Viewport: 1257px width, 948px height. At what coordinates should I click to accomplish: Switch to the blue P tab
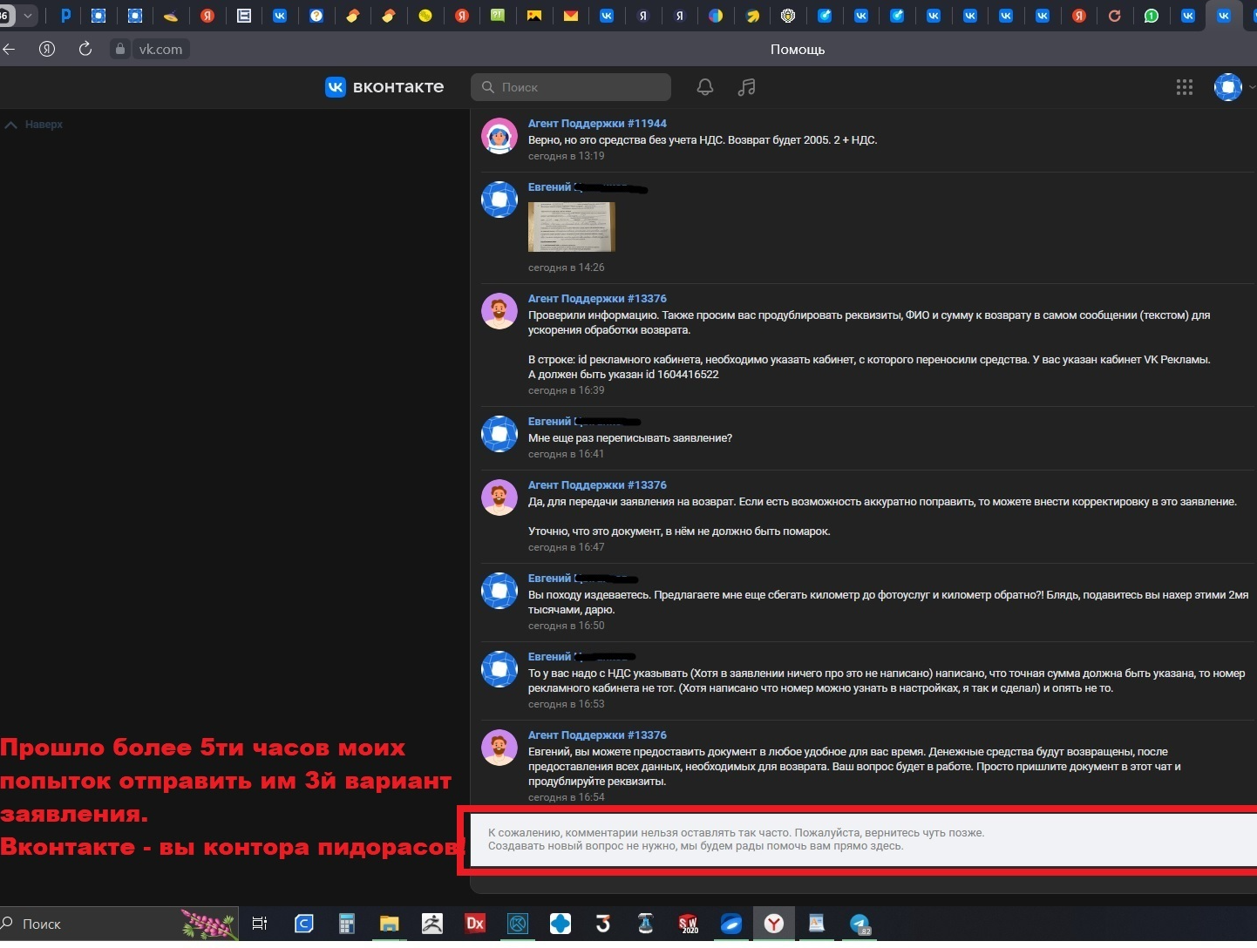tap(65, 16)
